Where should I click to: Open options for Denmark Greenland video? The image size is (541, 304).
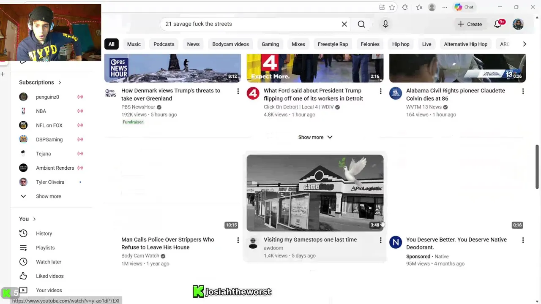click(x=238, y=91)
